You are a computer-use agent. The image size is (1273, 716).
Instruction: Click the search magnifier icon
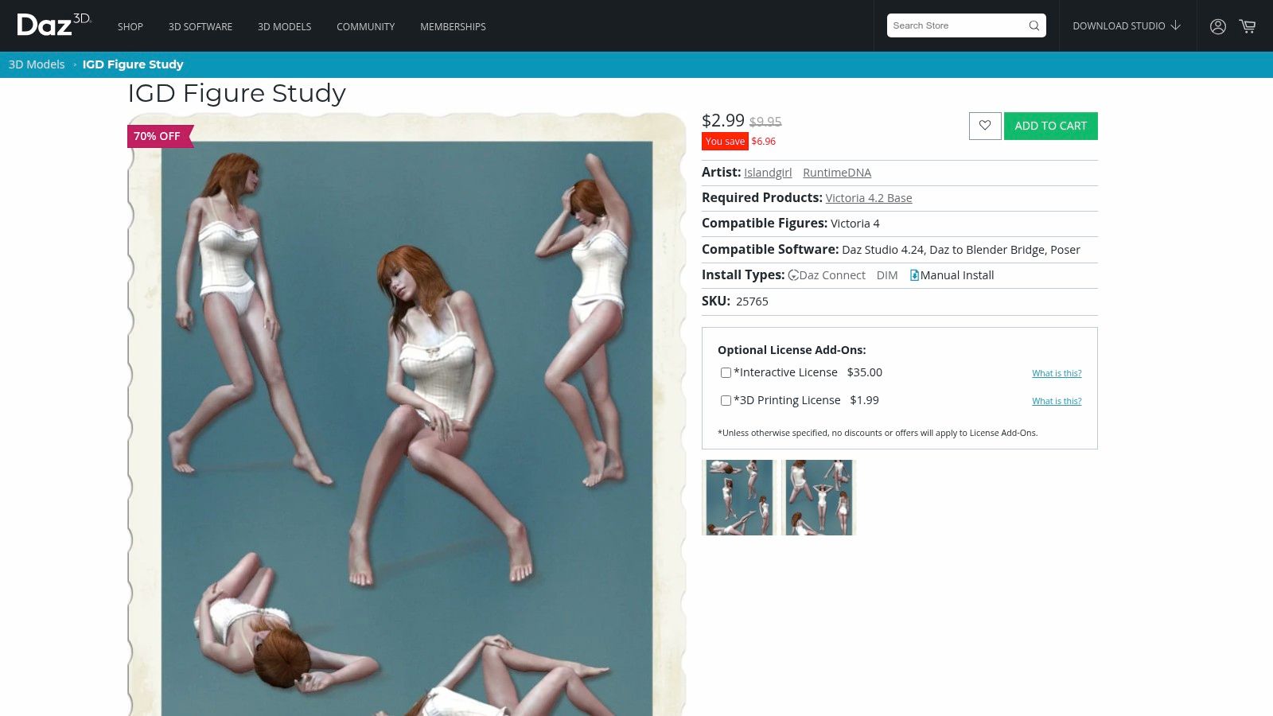point(1034,25)
